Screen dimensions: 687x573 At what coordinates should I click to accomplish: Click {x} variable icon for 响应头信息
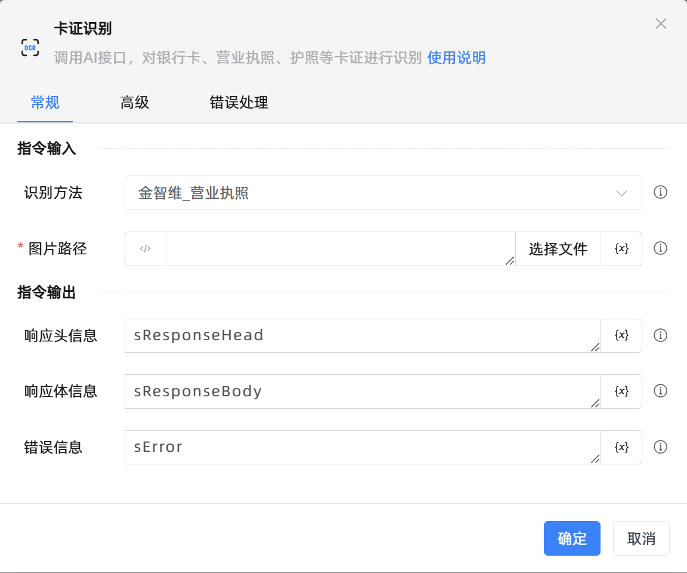coord(621,335)
